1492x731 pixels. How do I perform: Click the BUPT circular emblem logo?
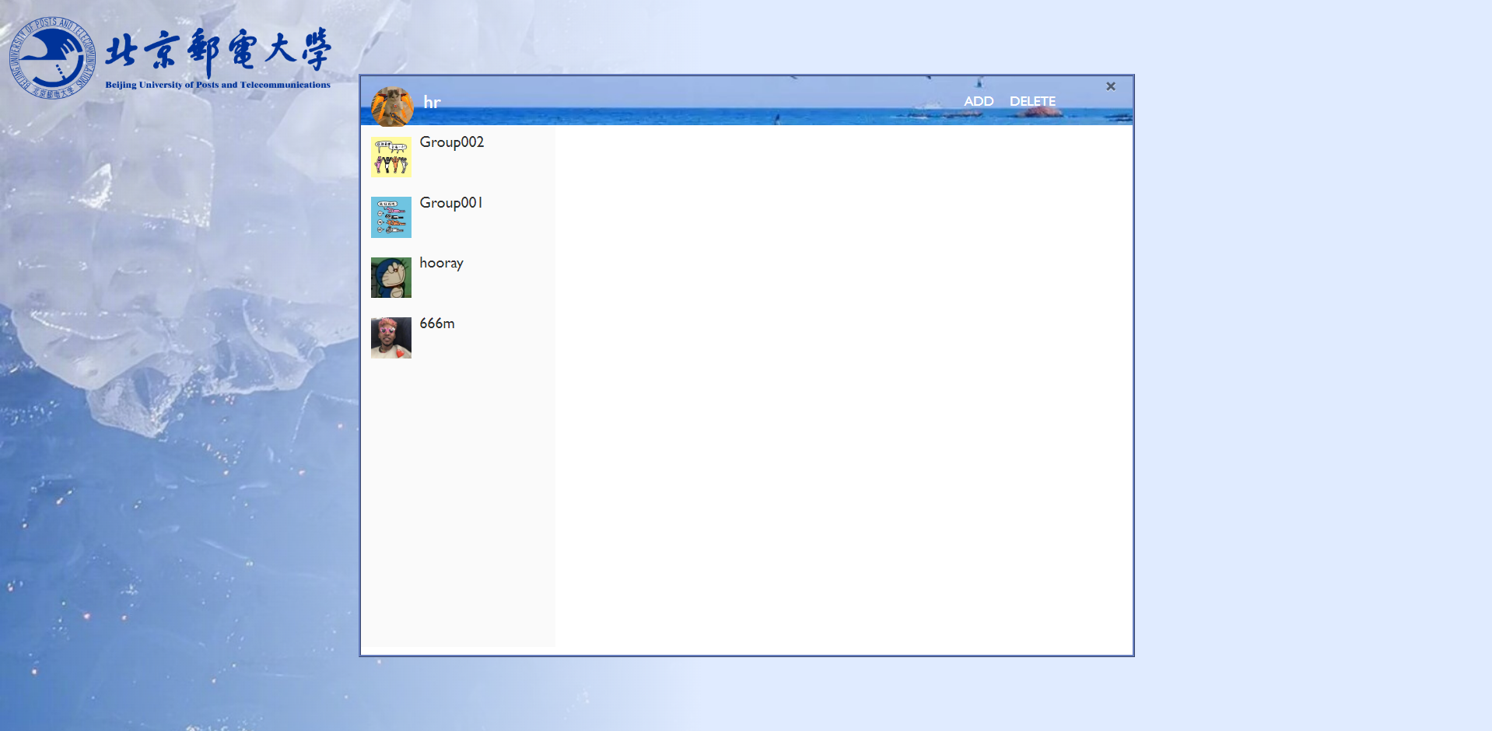[51, 58]
